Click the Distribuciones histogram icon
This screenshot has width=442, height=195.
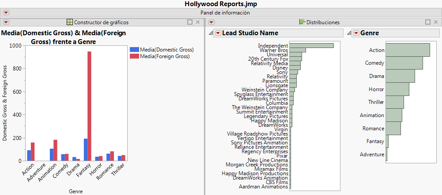(302, 22)
